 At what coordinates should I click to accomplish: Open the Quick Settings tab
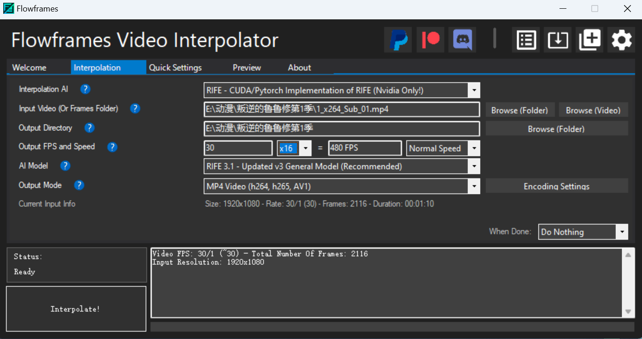click(x=175, y=68)
